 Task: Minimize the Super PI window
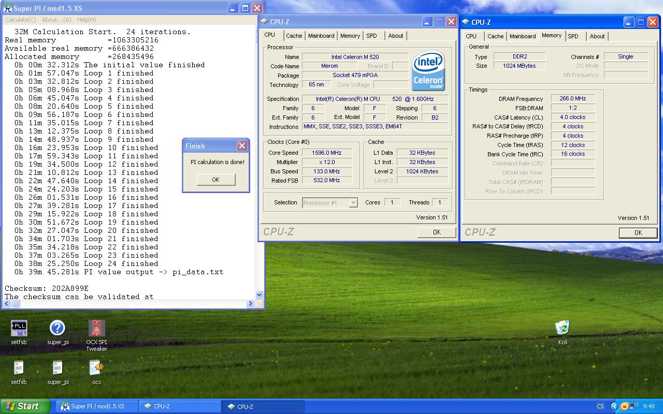tap(233, 8)
